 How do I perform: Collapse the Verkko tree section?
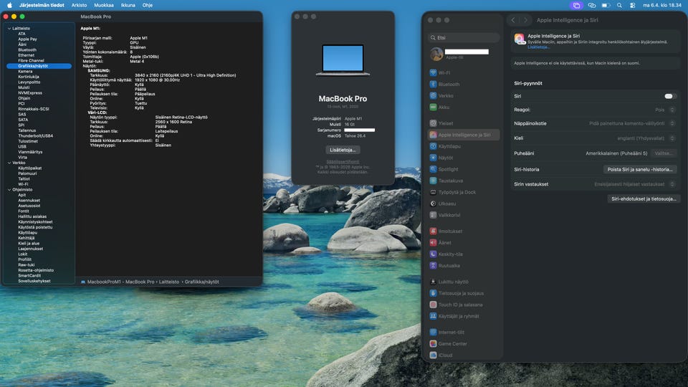point(9,163)
